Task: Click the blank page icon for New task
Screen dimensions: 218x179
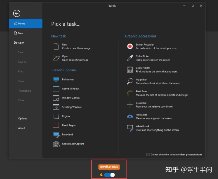Action: point(56,46)
